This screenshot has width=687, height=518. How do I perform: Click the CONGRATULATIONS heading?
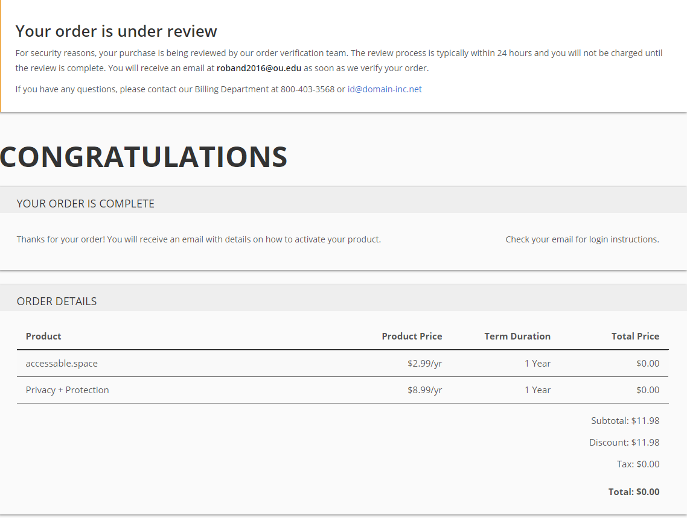pyautogui.click(x=143, y=157)
